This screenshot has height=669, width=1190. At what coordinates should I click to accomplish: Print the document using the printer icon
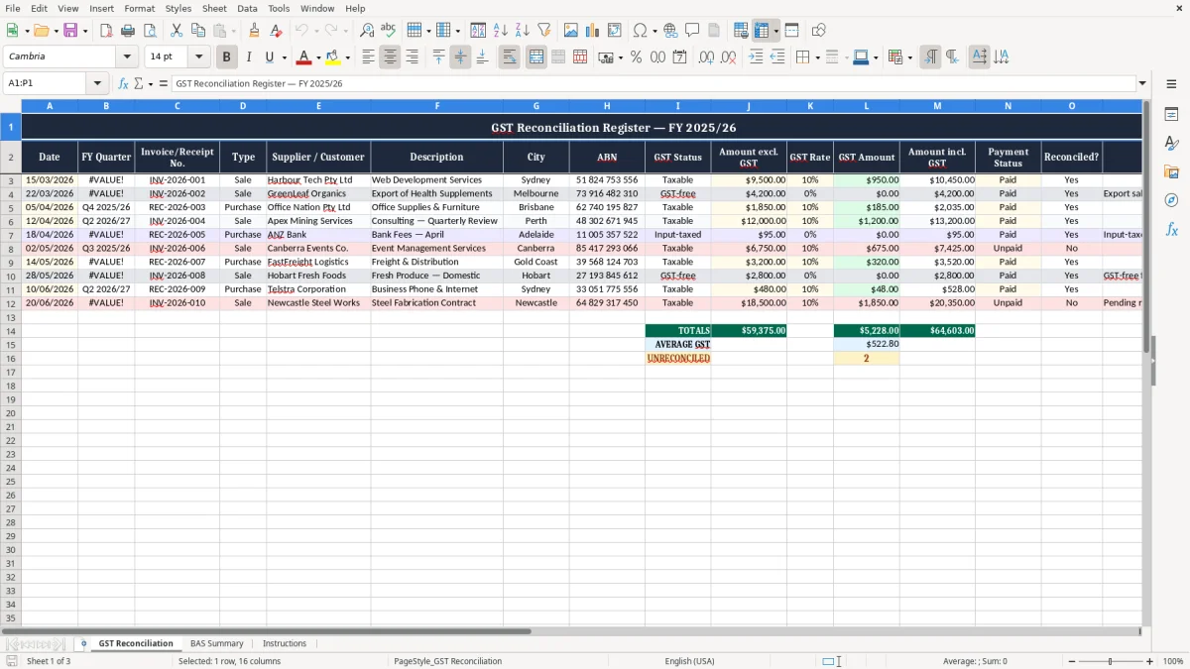tap(128, 31)
